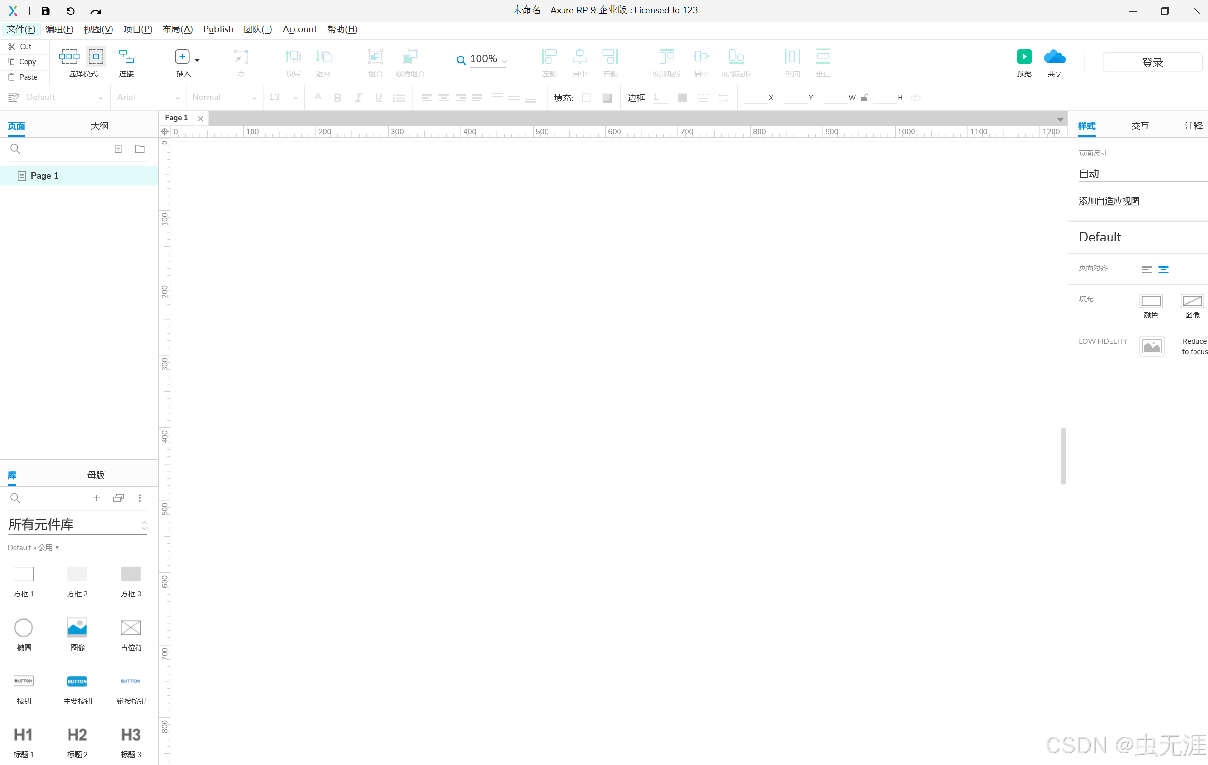
Task: Toggle Low Fidelity mode image button
Action: coord(1152,346)
